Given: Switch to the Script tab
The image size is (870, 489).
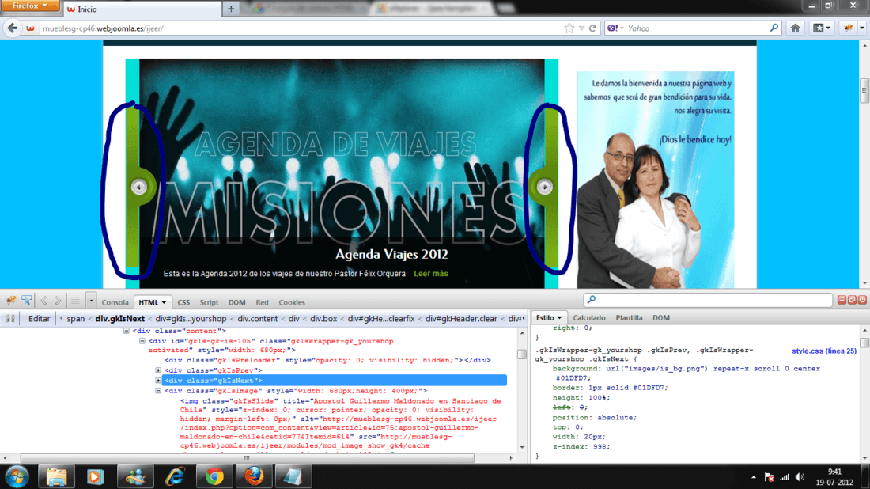Looking at the screenshot, I should point(209,302).
